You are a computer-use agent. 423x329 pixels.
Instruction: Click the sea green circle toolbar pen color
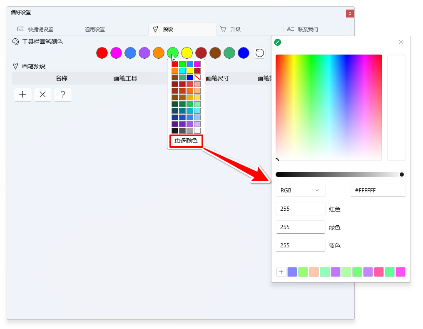[229, 53]
